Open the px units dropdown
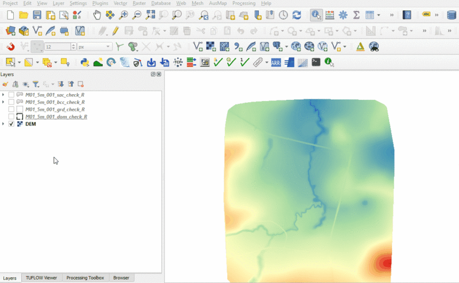 pyautogui.click(x=95, y=46)
